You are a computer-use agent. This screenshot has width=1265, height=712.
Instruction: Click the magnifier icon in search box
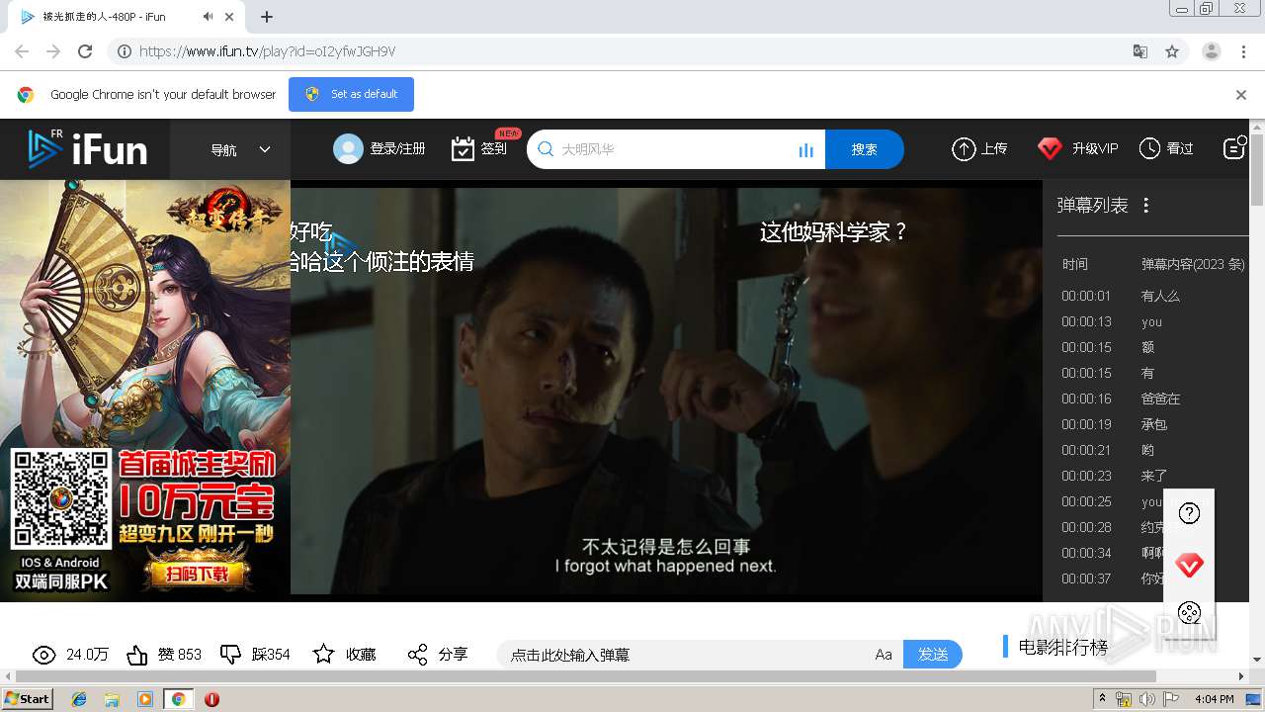[545, 149]
